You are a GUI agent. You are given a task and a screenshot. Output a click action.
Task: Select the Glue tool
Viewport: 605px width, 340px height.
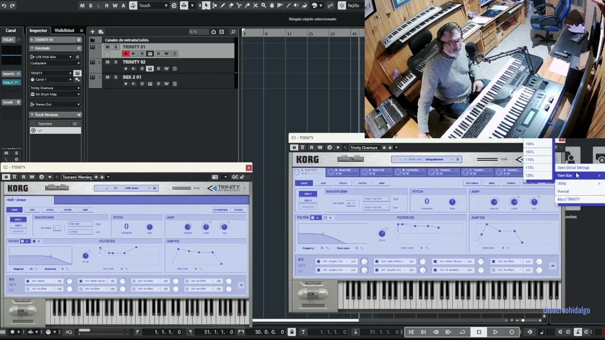coord(247,5)
